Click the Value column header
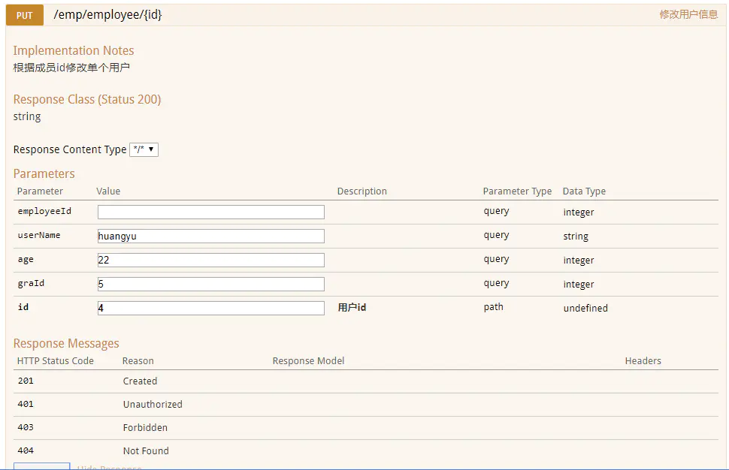729x470 pixels. click(x=108, y=191)
